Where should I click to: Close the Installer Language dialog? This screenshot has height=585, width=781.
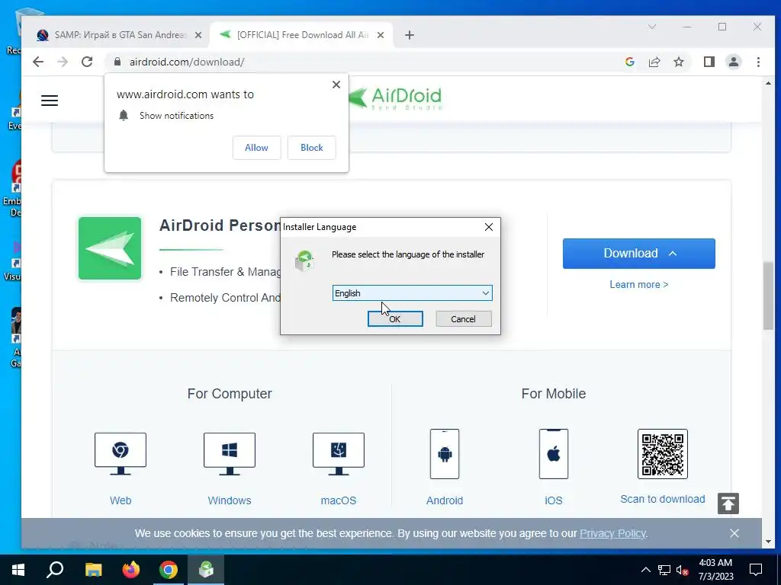(x=489, y=227)
